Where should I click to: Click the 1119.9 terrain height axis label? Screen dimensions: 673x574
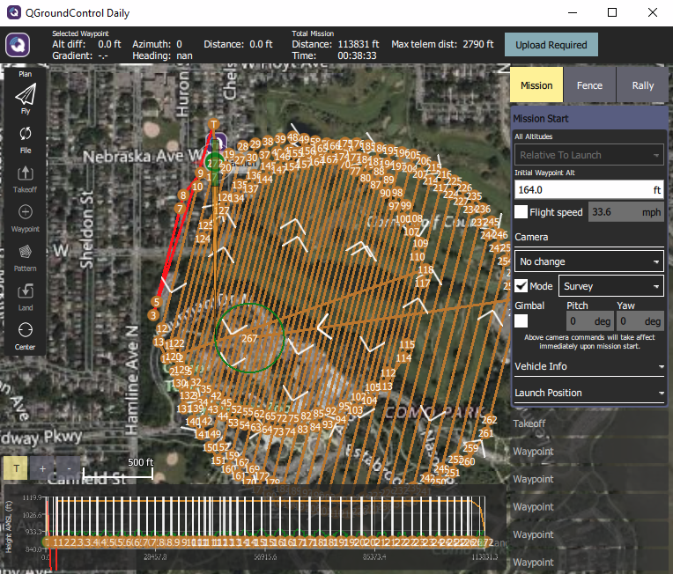tap(33, 497)
